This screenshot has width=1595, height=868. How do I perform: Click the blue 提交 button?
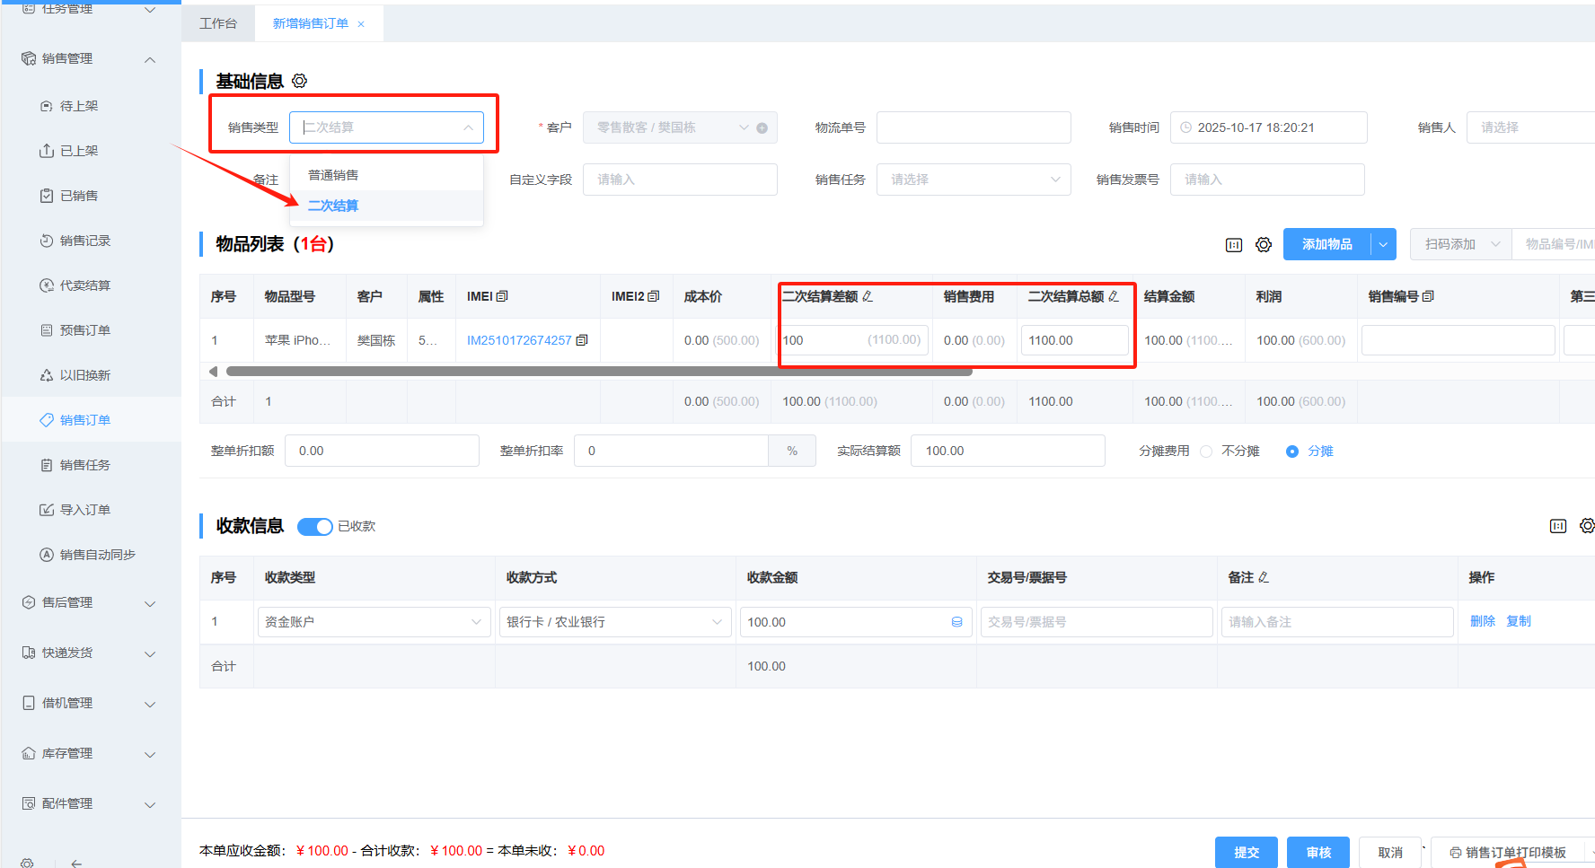pyautogui.click(x=1246, y=852)
